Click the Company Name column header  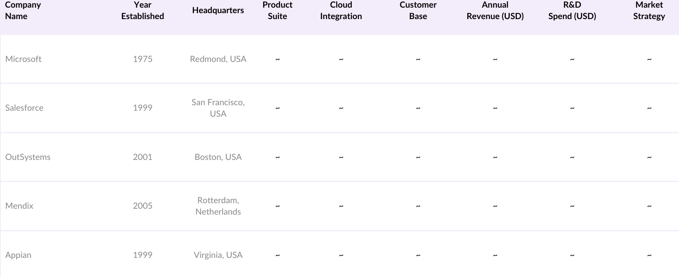point(23,11)
